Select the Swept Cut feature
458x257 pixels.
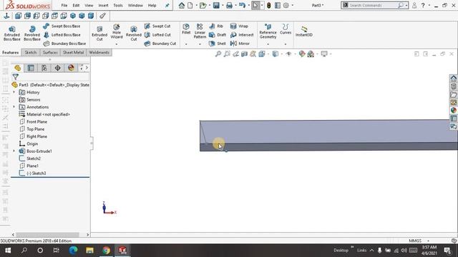pos(157,26)
